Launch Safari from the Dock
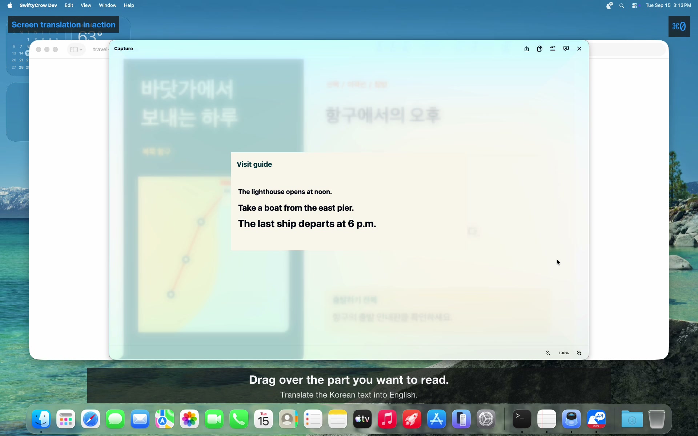 91,419
